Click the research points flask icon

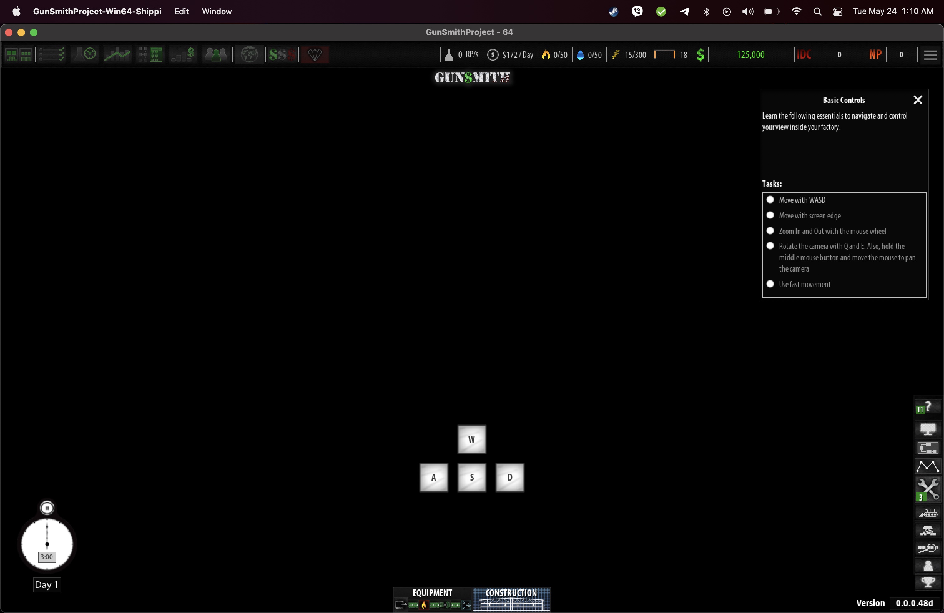point(449,55)
